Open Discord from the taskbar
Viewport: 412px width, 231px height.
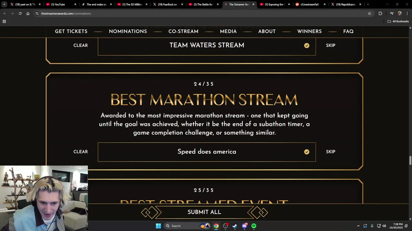[244, 226]
